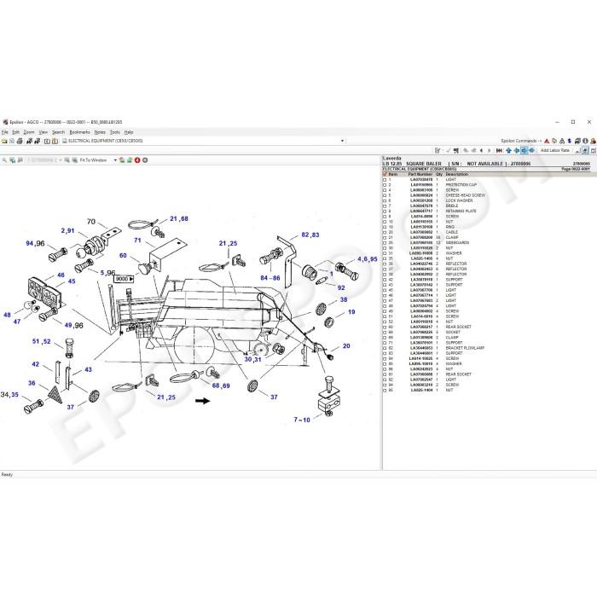Click the black previous triangle icon
The width and height of the screenshot is (597, 597).
click(481, 151)
